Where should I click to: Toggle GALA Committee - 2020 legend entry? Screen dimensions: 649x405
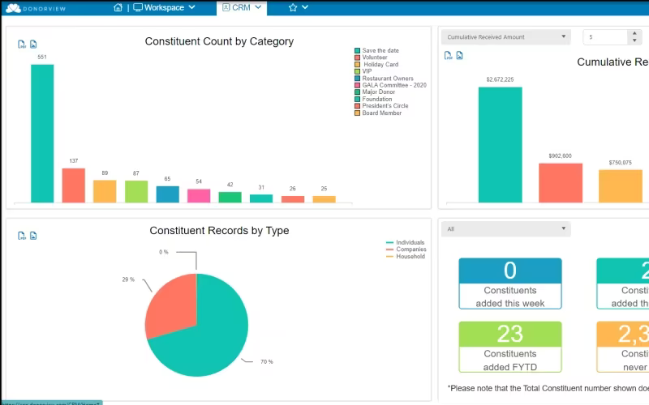(x=390, y=85)
